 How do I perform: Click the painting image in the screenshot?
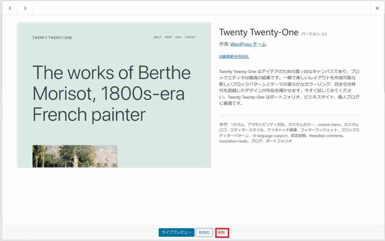75,156
